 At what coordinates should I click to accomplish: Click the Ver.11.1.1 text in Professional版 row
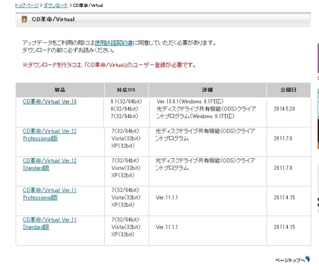(x=167, y=198)
